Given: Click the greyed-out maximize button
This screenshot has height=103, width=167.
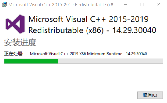Looking at the screenshot, I should 142,5.
